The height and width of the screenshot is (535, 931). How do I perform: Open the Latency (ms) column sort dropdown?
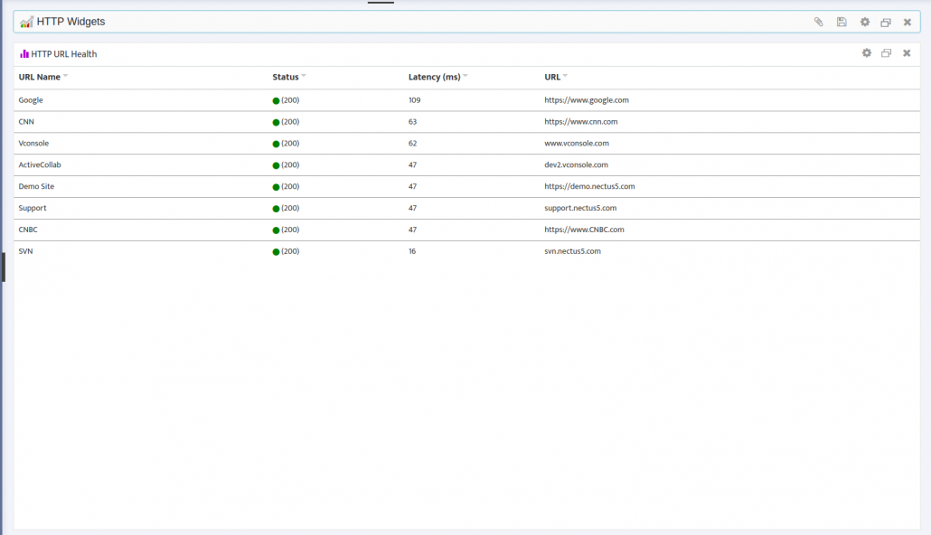[464, 76]
